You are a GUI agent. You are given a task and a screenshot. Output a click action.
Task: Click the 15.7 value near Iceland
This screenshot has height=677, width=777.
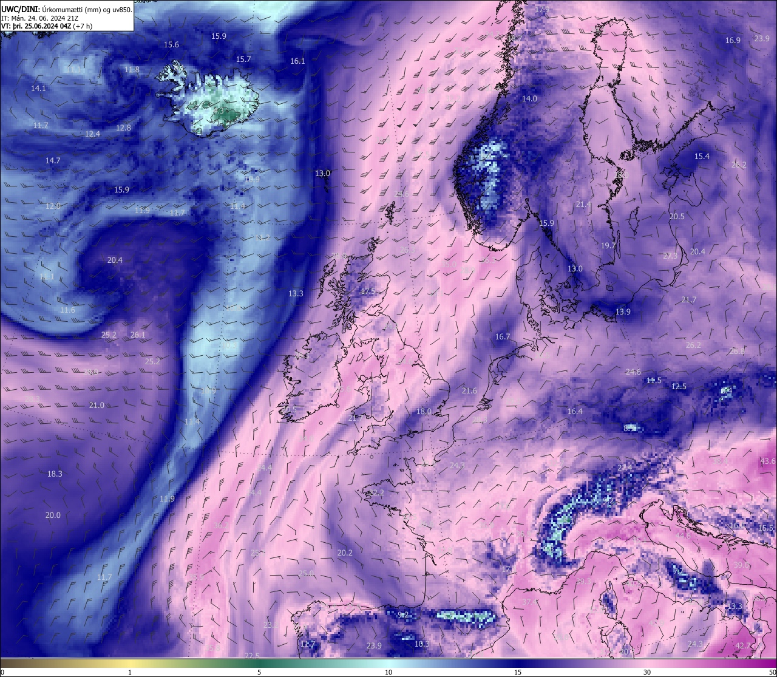tap(243, 60)
